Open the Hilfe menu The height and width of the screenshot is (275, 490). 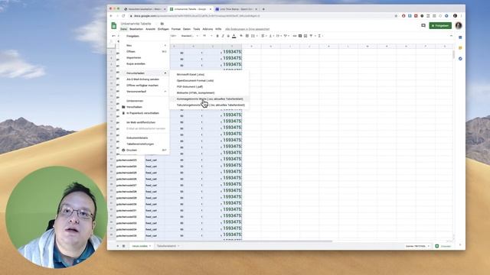pos(218,29)
